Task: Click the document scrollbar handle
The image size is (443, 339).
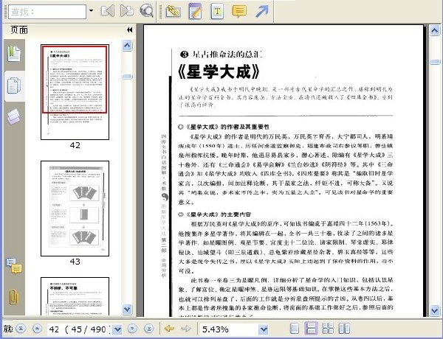Action: [x=435, y=62]
